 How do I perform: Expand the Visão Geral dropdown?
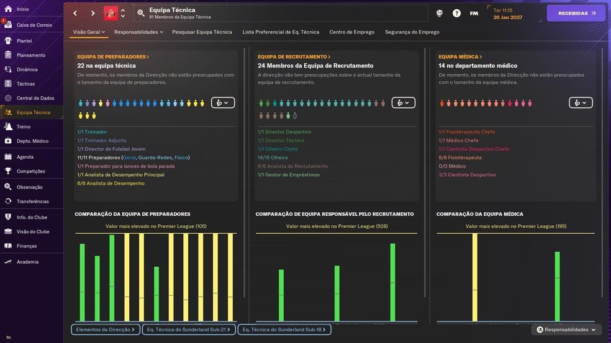[89, 32]
